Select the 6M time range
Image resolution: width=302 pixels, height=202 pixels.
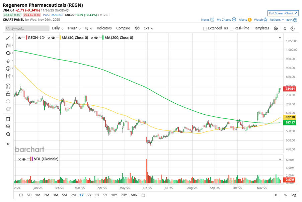pyautogui.click(x=64, y=195)
